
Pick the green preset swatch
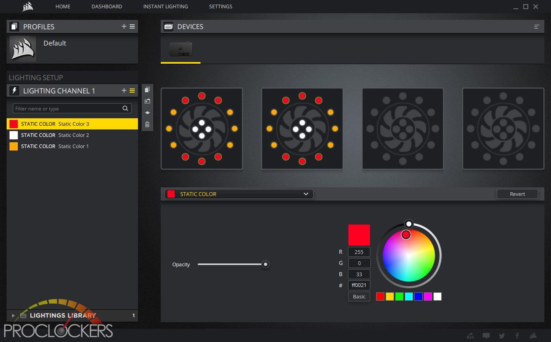[399, 296]
